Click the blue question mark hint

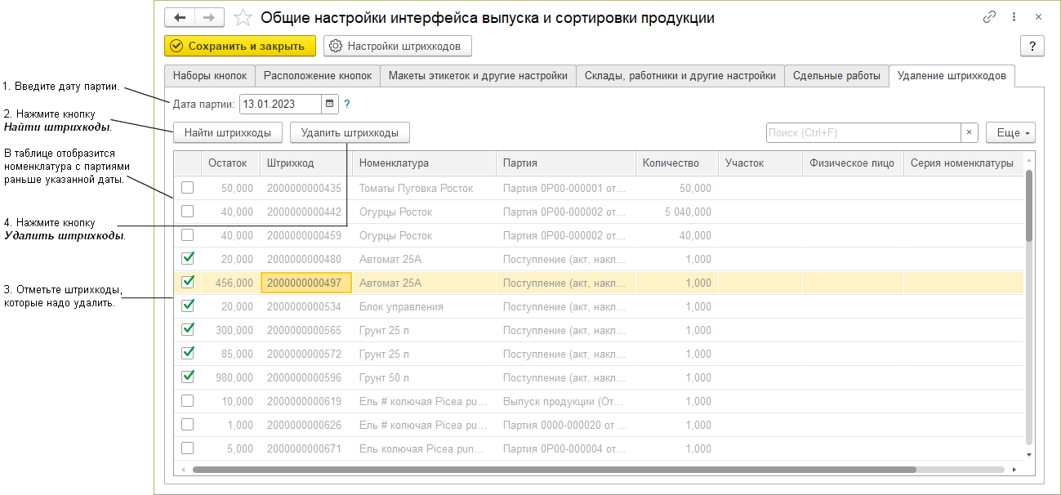pyautogui.click(x=347, y=104)
